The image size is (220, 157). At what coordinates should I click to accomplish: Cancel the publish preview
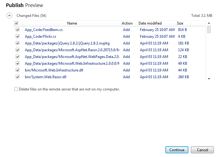point(202,150)
